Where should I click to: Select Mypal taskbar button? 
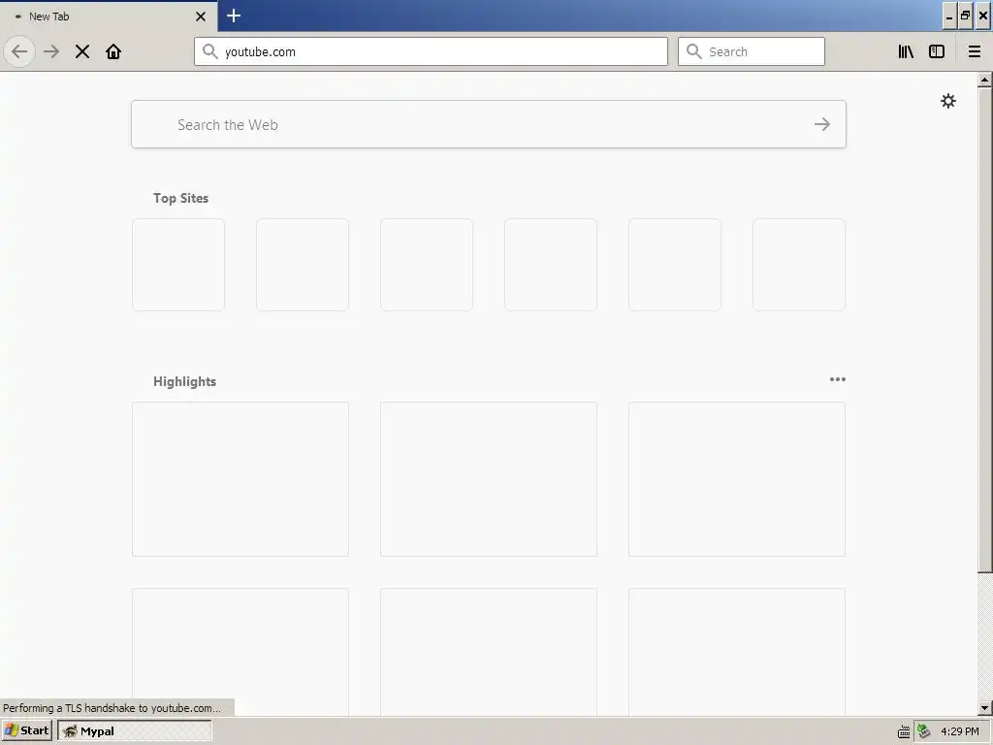tap(134, 730)
